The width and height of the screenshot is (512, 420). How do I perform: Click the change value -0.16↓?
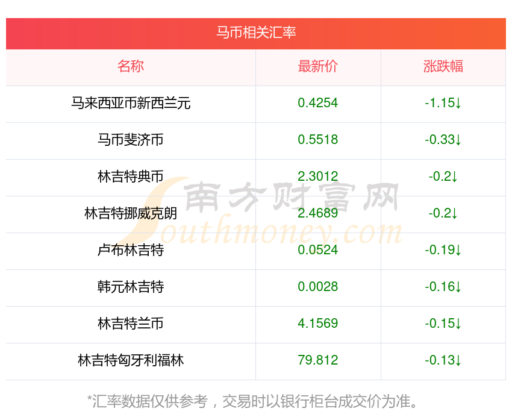tap(443, 287)
